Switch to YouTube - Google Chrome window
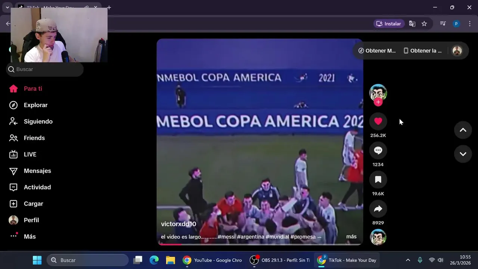The height and width of the screenshot is (269, 478). (x=212, y=260)
